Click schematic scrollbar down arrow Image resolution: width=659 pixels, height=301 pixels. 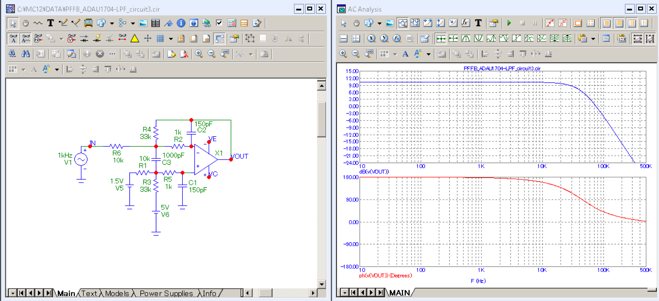point(321,284)
